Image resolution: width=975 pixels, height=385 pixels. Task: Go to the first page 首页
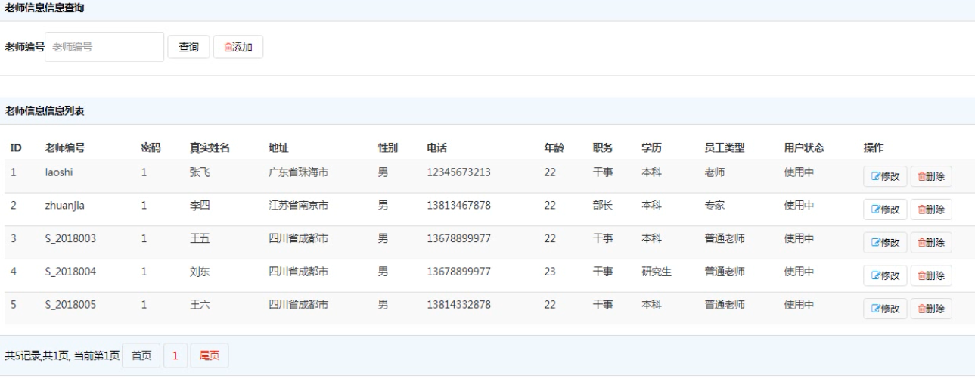pos(141,356)
